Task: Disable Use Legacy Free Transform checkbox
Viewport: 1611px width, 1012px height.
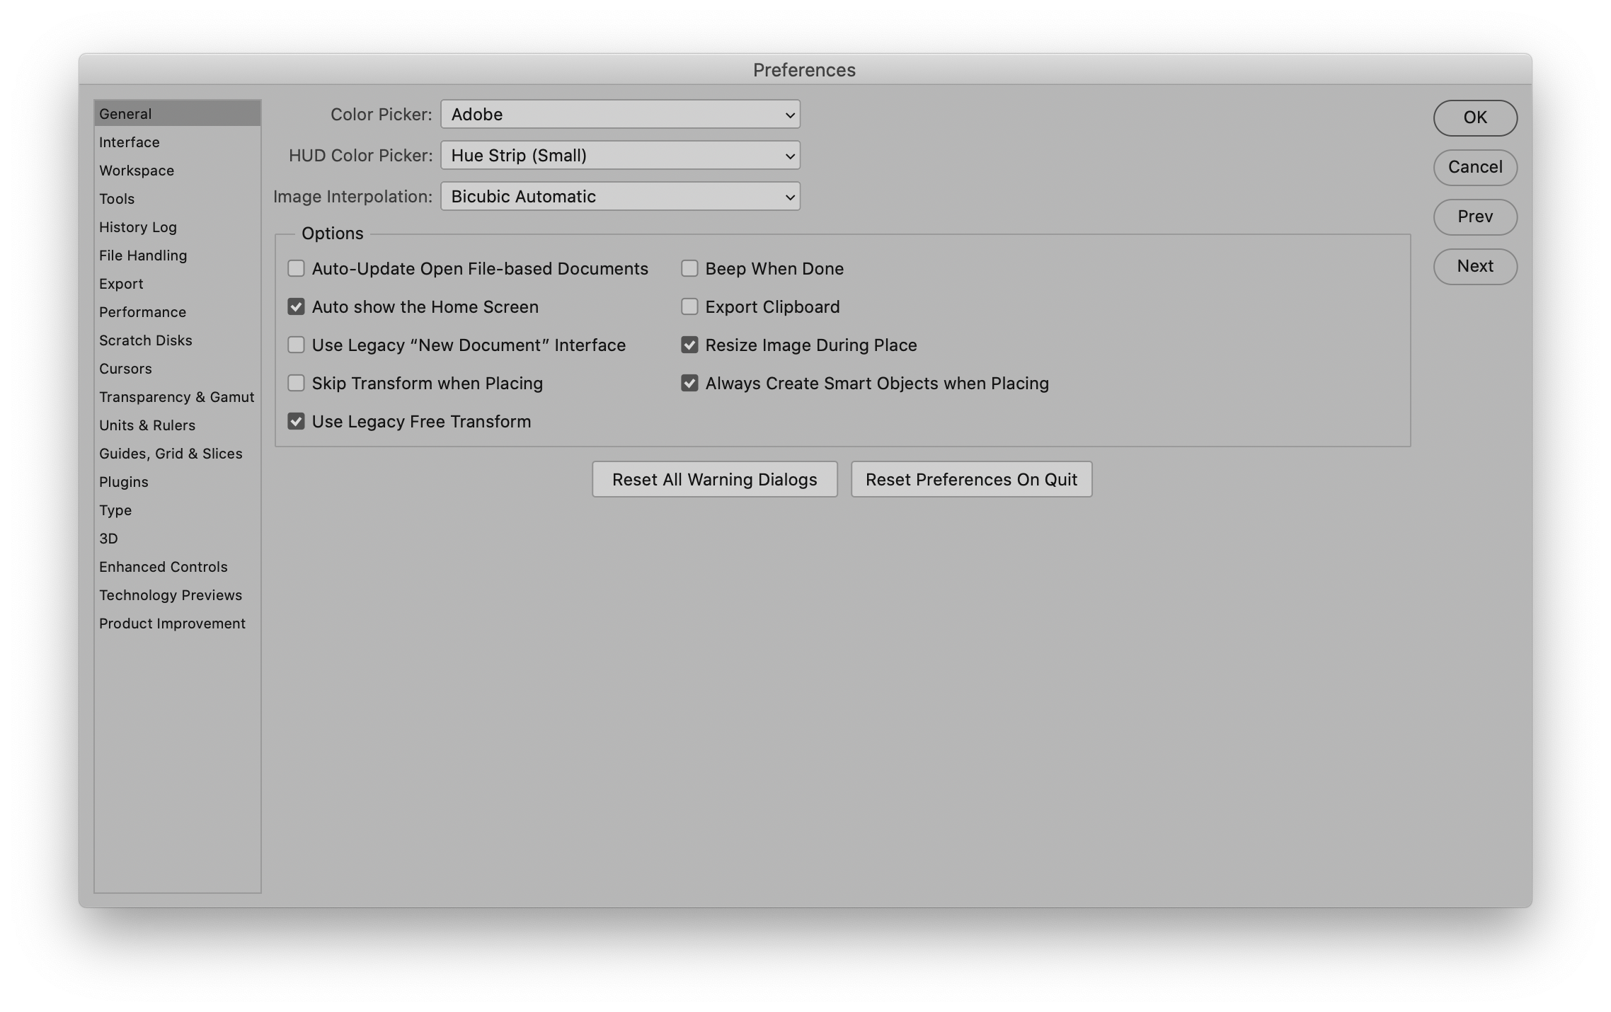Action: click(296, 421)
